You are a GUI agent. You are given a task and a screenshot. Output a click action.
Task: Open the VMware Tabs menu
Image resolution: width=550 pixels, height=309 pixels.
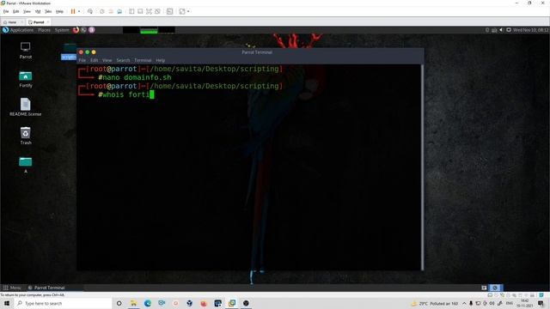48,11
